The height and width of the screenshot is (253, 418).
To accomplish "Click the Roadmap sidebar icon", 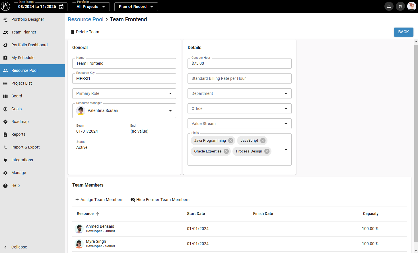I will click(5, 122).
